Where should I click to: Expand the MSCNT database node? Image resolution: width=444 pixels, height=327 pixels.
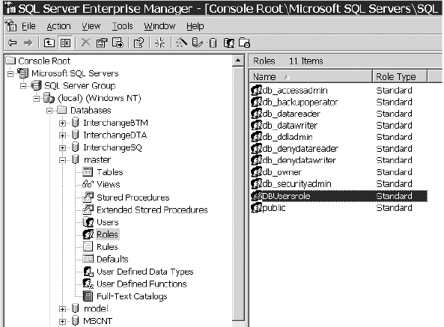tap(62, 321)
